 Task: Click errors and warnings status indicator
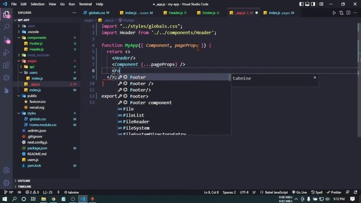(x=32, y=192)
